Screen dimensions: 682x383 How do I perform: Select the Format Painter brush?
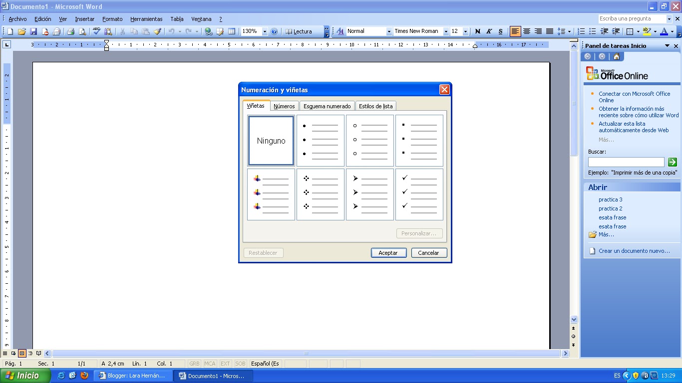[158, 31]
